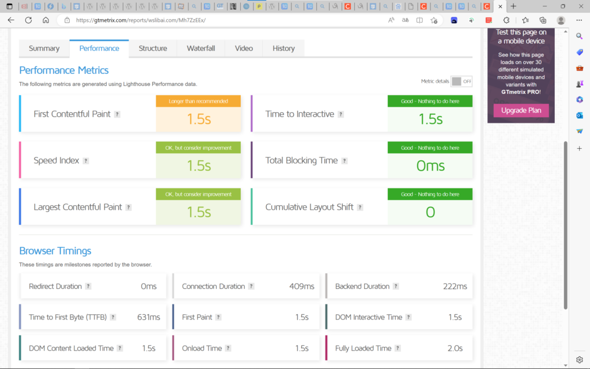Viewport: 590px width, 369px height.
Task: Click the help icon beside Fully Loaded Time
Action: (398, 348)
